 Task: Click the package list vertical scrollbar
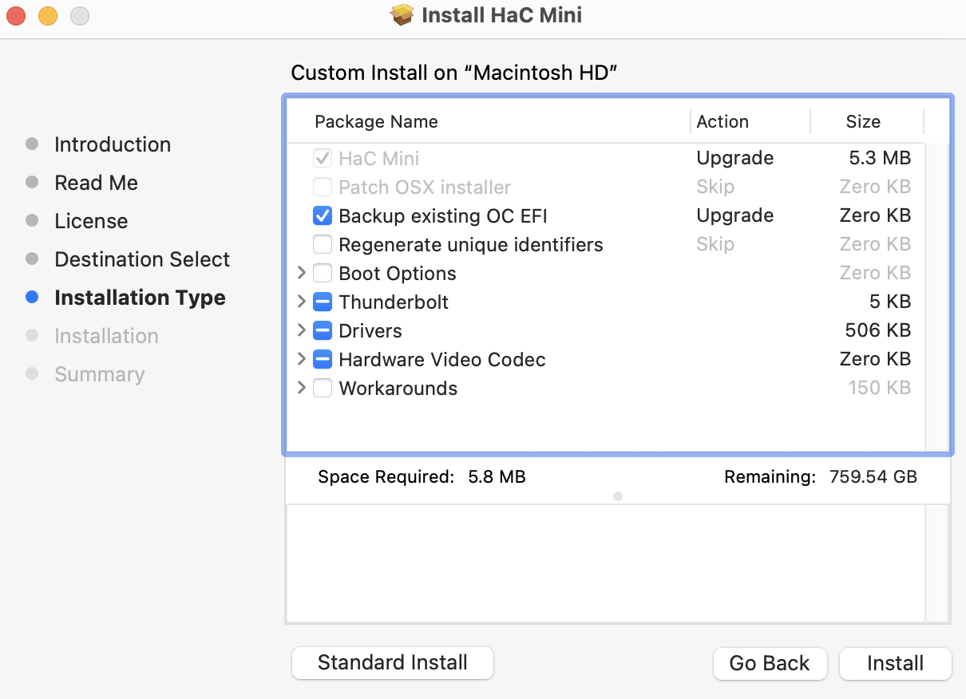(x=937, y=297)
